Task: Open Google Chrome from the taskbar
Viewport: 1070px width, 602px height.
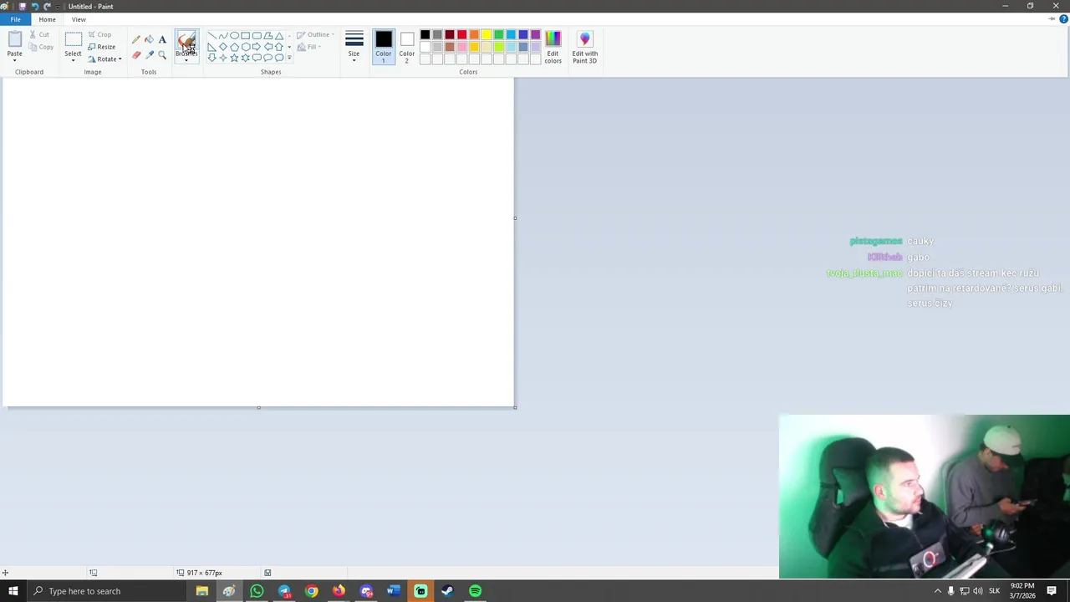Action: [x=311, y=591]
